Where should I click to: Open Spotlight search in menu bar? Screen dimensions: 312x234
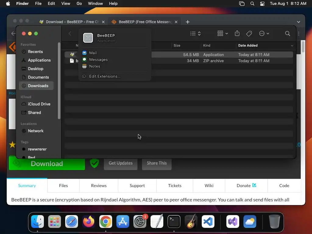(x=252, y=4)
